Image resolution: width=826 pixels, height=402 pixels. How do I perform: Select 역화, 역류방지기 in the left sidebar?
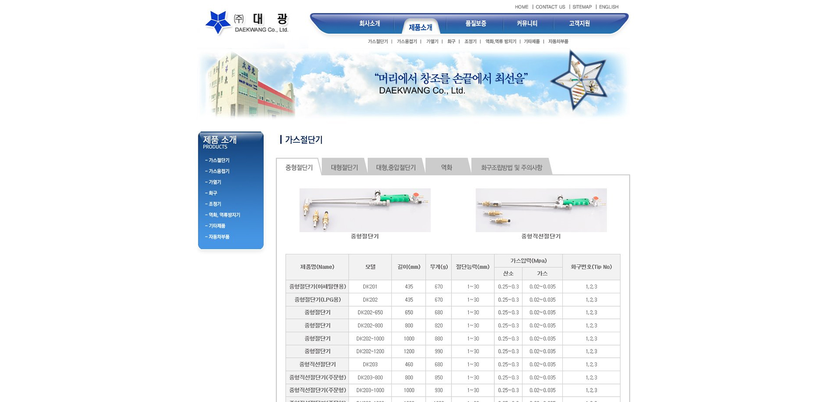pyautogui.click(x=224, y=215)
